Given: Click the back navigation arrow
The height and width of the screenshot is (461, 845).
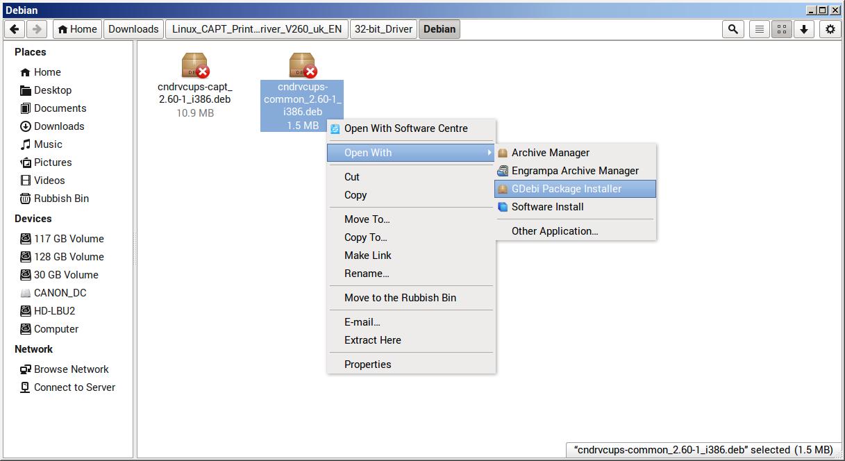Looking at the screenshot, I should [x=15, y=29].
